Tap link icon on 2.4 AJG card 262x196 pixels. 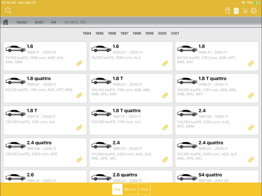click(x=251, y=127)
